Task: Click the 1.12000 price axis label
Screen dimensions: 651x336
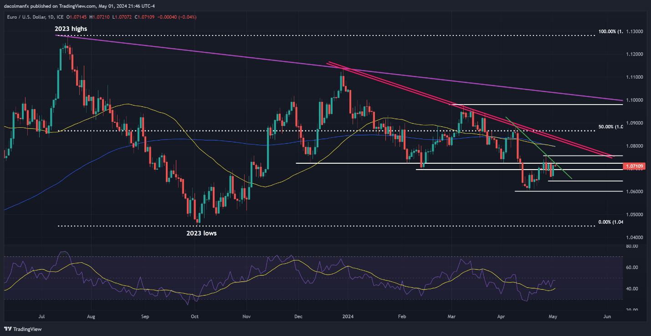Action: click(x=634, y=55)
